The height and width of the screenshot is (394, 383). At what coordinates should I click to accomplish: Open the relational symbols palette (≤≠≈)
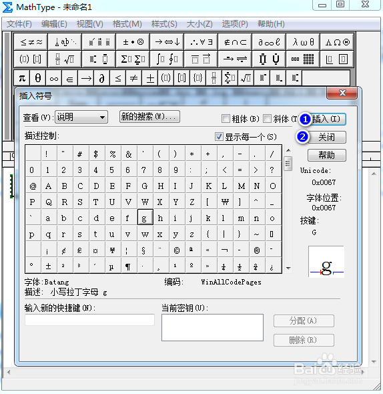point(31,42)
